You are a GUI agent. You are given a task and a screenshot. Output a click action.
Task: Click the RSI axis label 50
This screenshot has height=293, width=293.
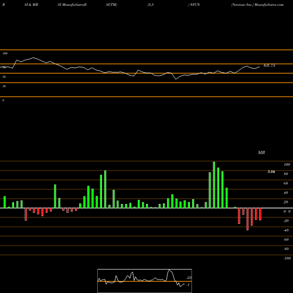click(x=4, y=77)
